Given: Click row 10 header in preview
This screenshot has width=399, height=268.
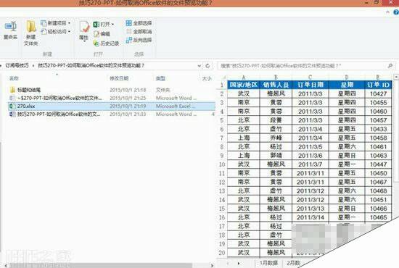Looking at the screenshot, I should tap(222, 164).
